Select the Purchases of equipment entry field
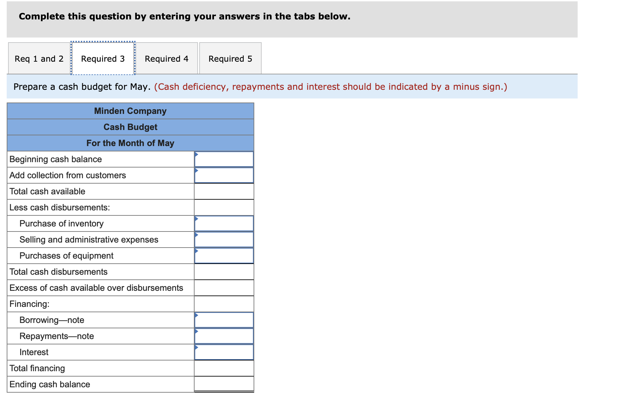 (x=224, y=256)
